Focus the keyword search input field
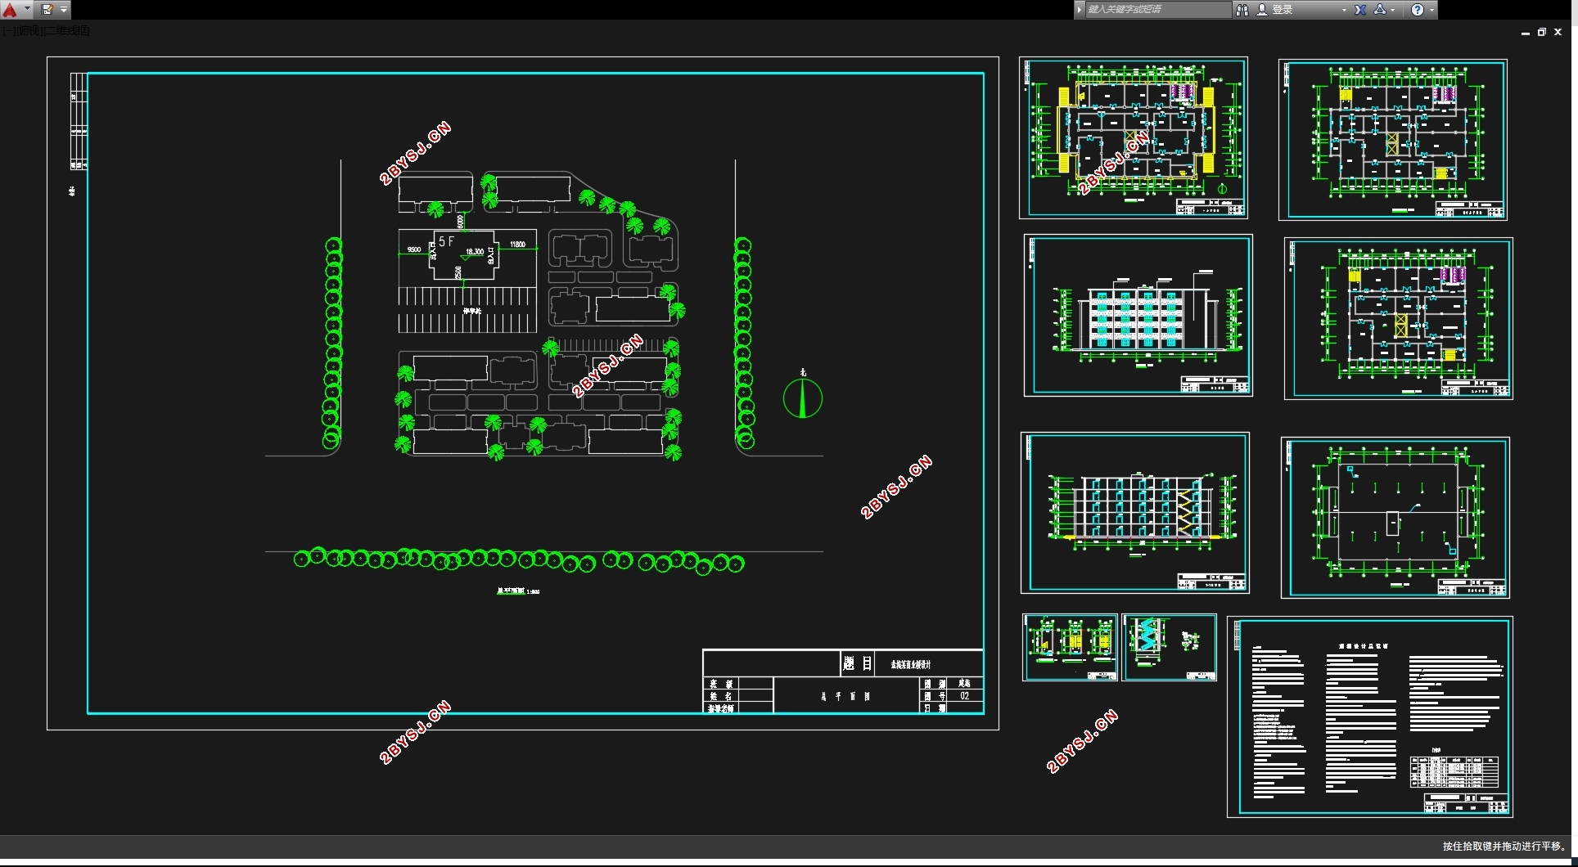This screenshot has width=1578, height=867. tap(1157, 10)
